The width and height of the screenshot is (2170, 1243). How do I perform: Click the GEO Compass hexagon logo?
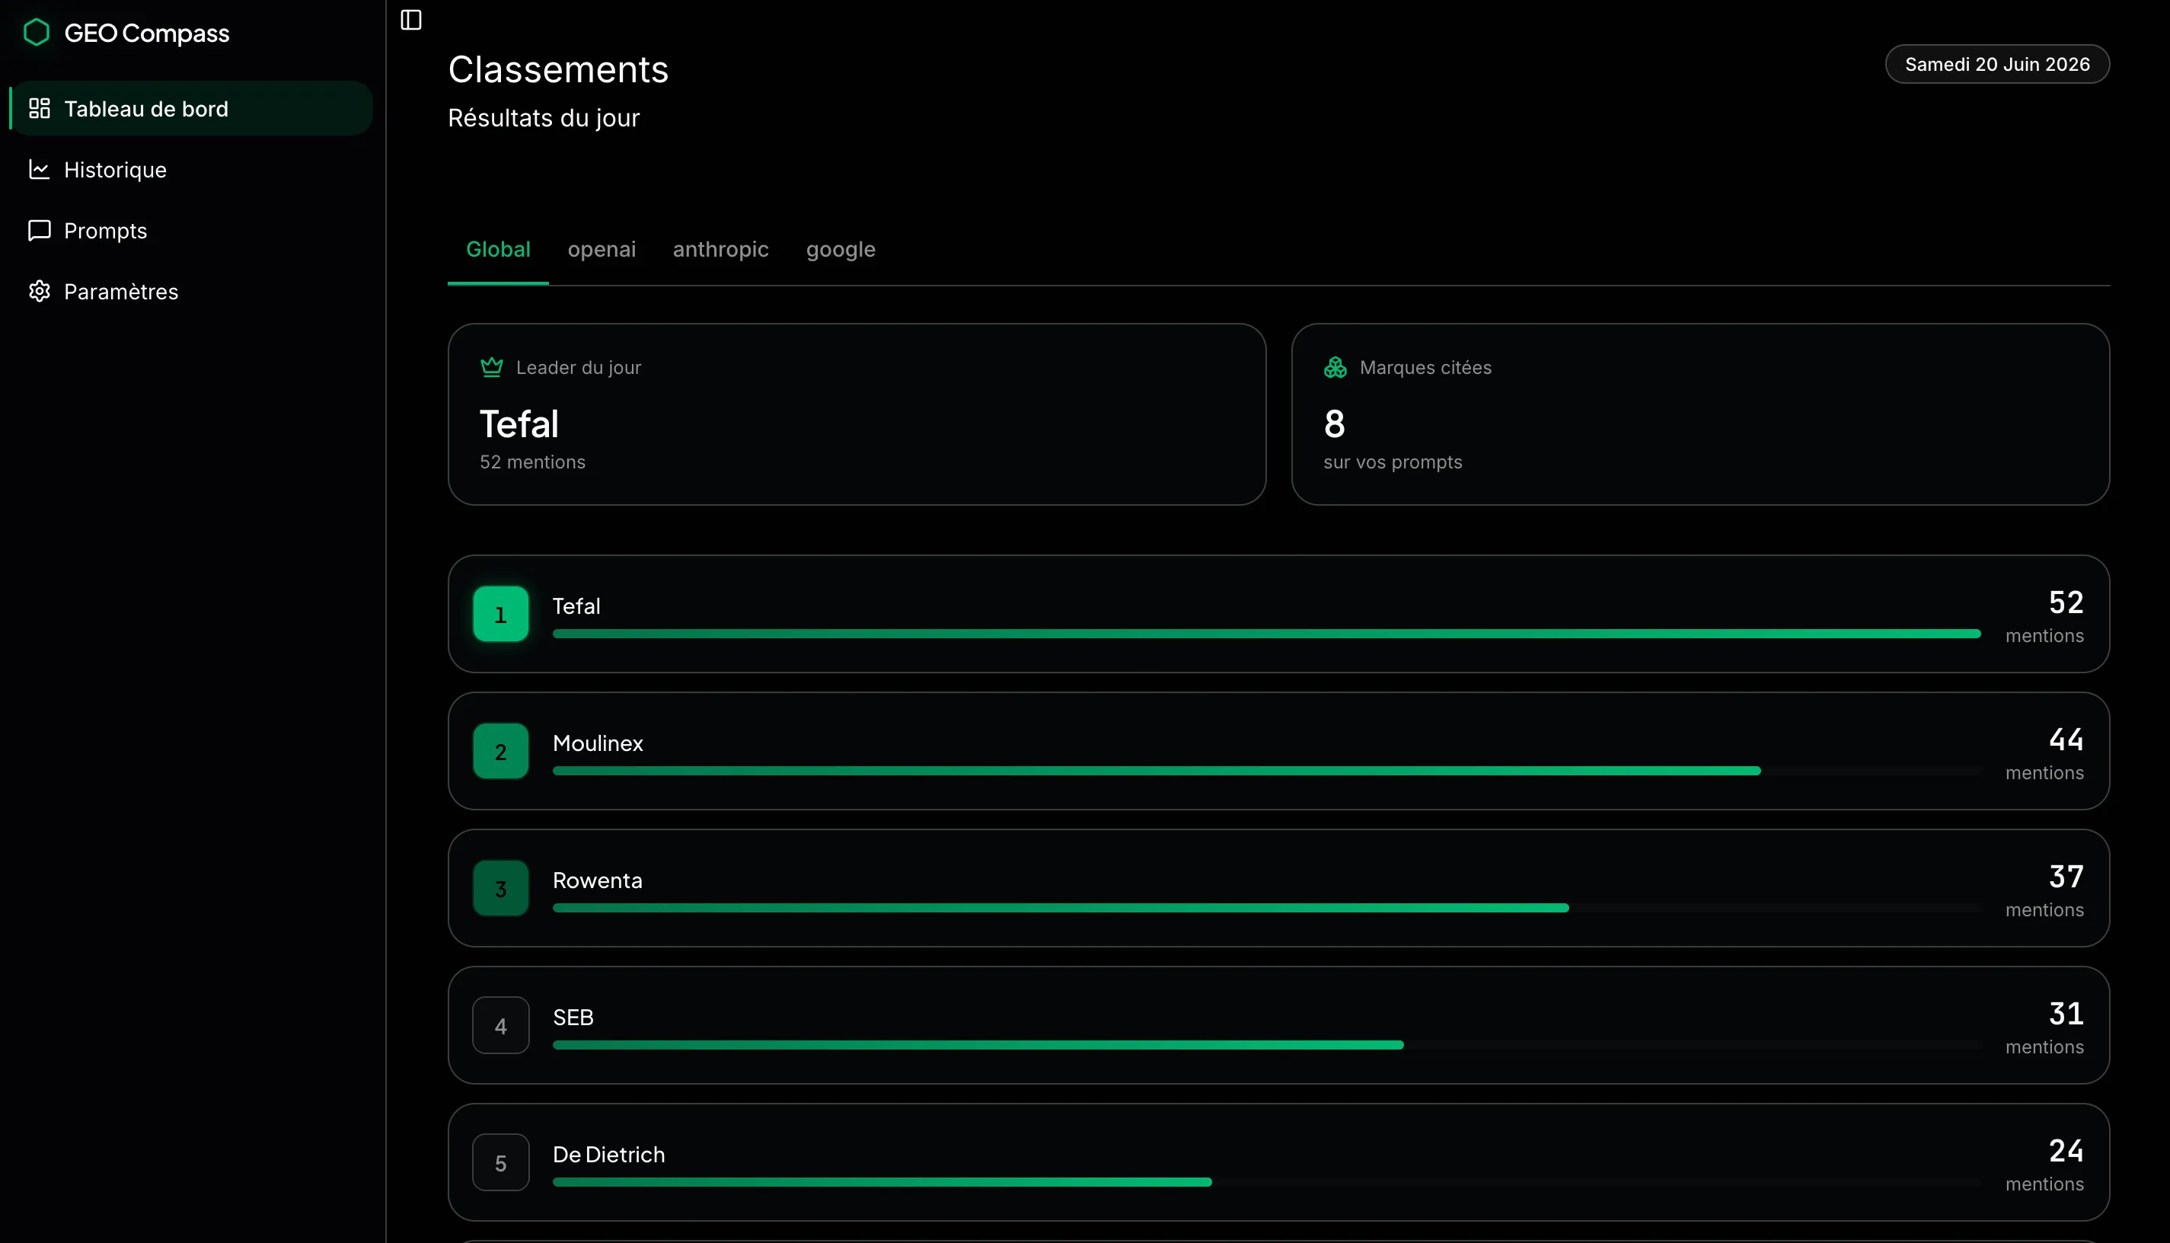tap(36, 33)
